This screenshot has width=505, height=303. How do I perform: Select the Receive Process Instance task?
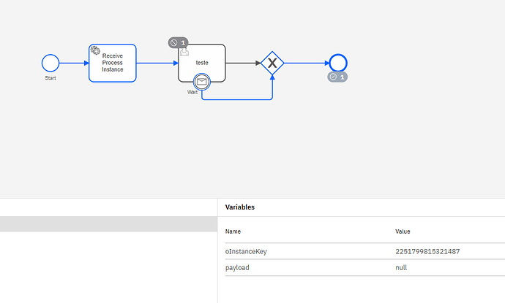113,64
